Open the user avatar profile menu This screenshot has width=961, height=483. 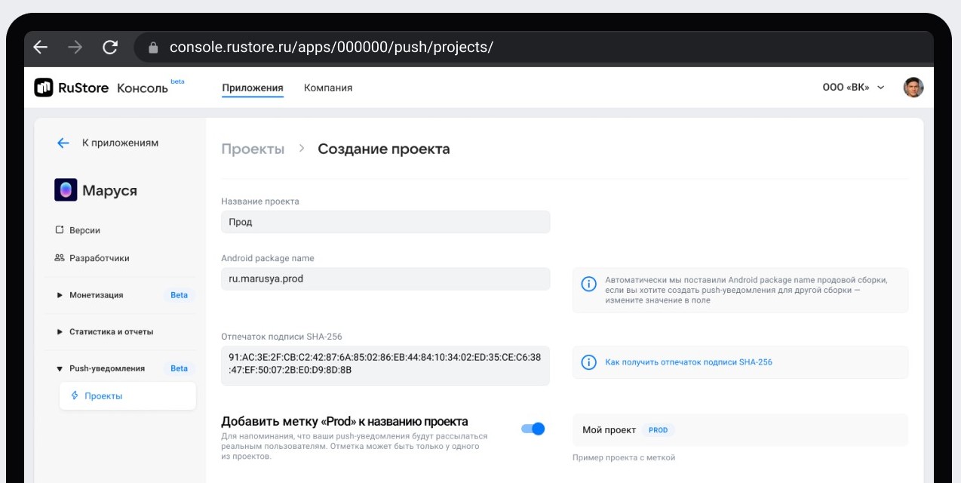click(913, 88)
